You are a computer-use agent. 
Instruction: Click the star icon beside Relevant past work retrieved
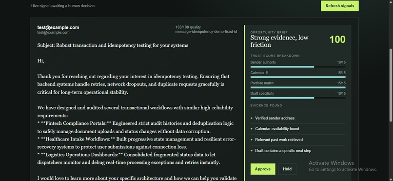(x=252, y=140)
